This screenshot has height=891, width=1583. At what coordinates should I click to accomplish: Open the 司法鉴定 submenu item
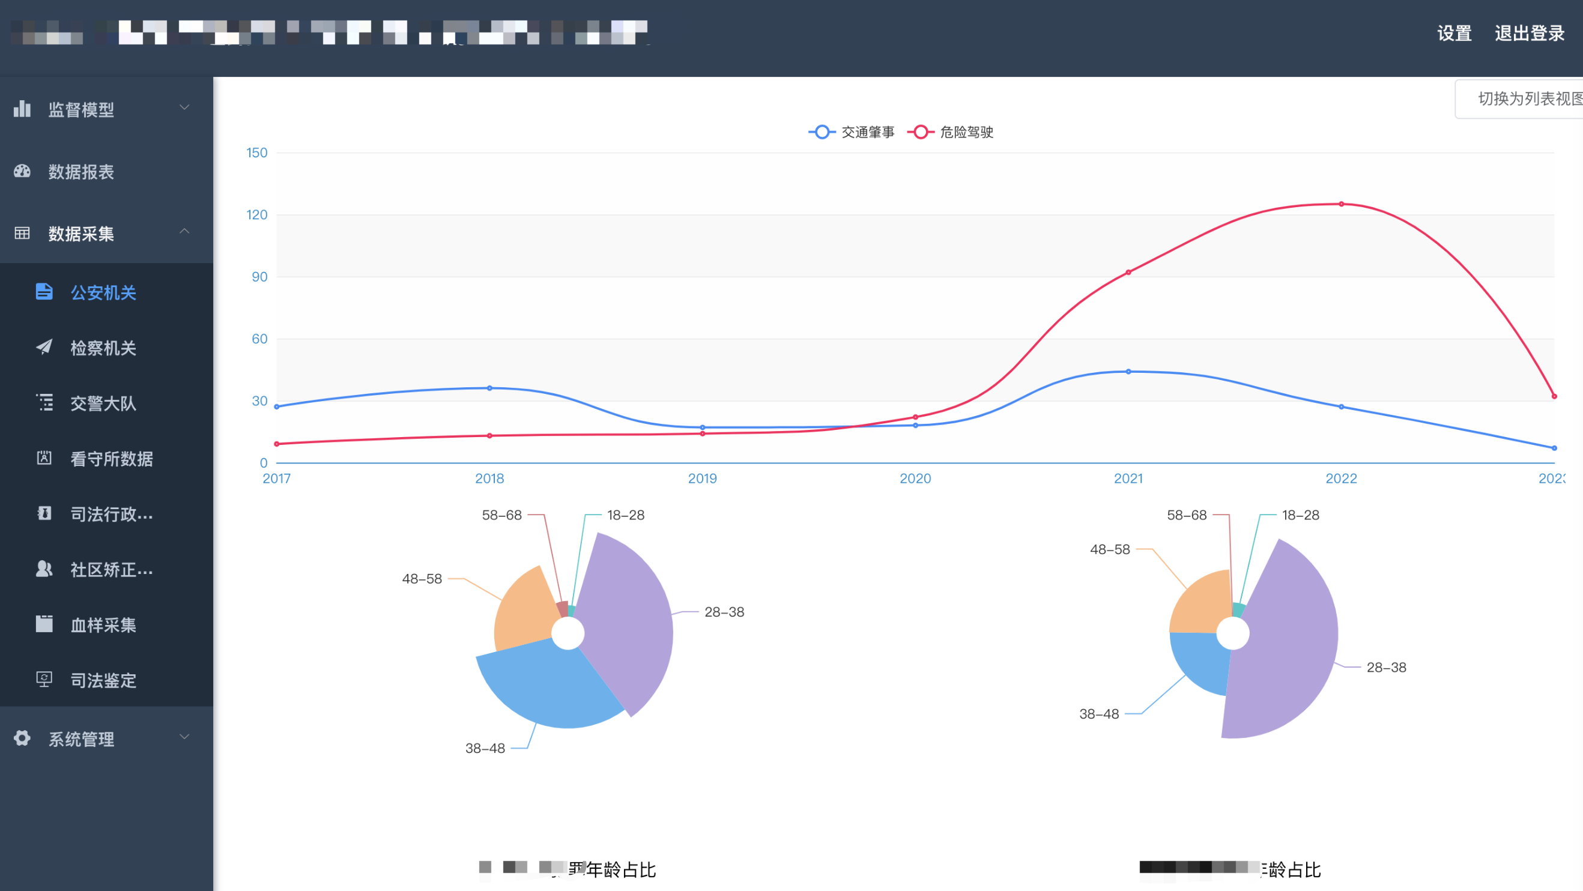106,680
